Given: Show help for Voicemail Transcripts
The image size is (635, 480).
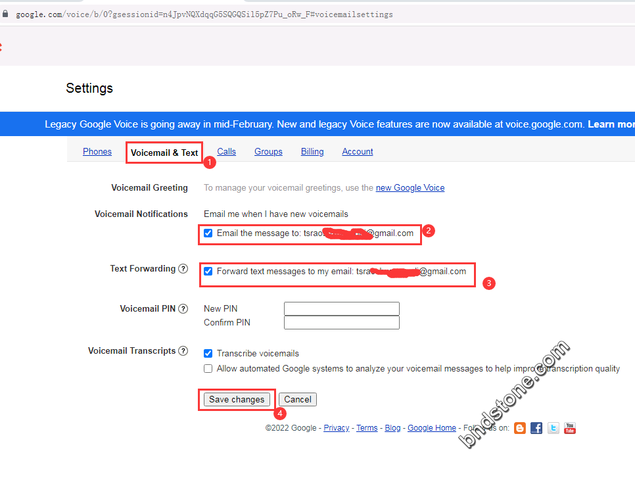Looking at the screenshot, I should click(183, 350).
